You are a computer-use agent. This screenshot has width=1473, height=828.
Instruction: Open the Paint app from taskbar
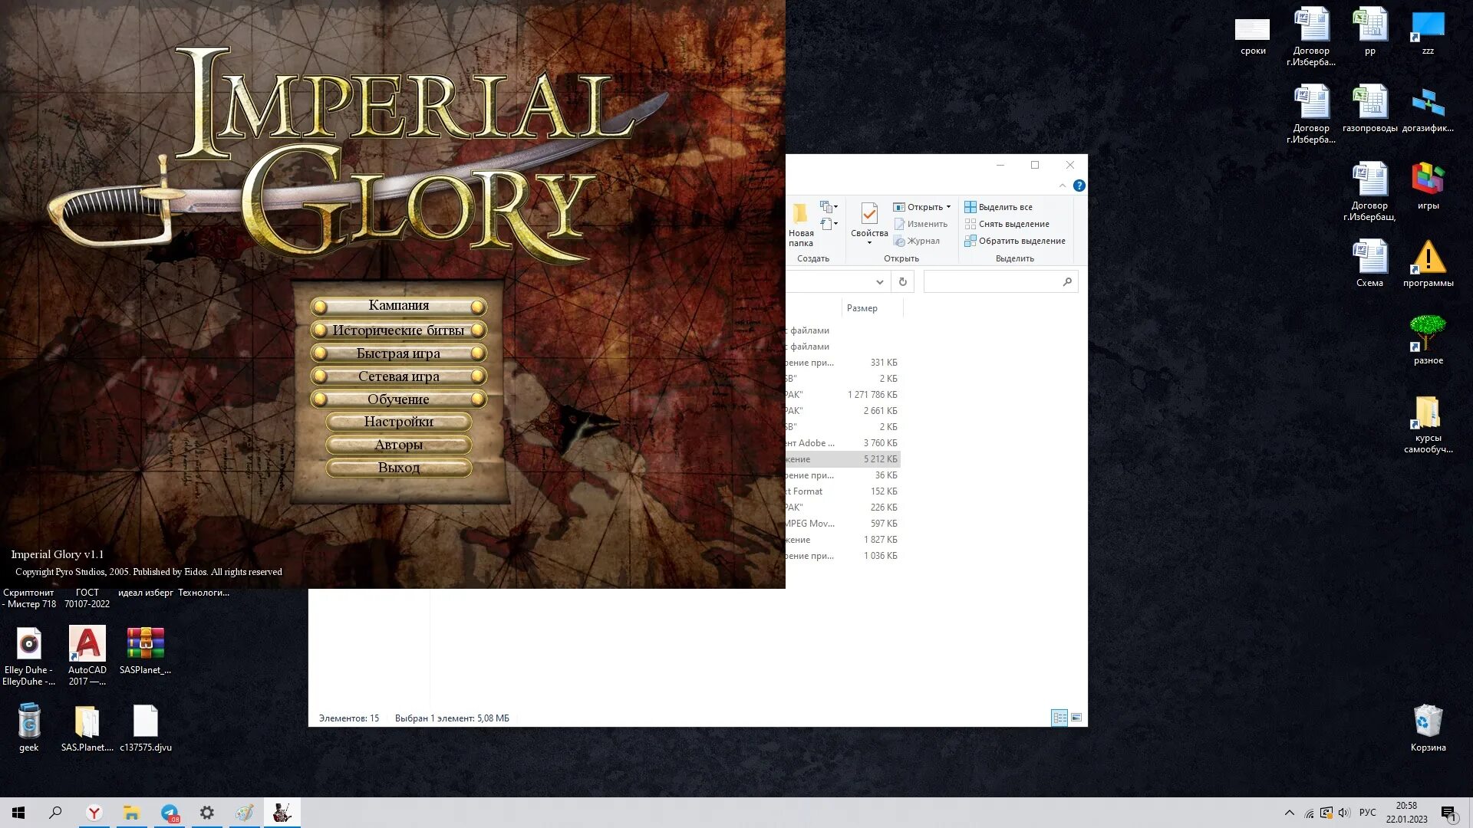pyautogui.click(x=245, y=813)
